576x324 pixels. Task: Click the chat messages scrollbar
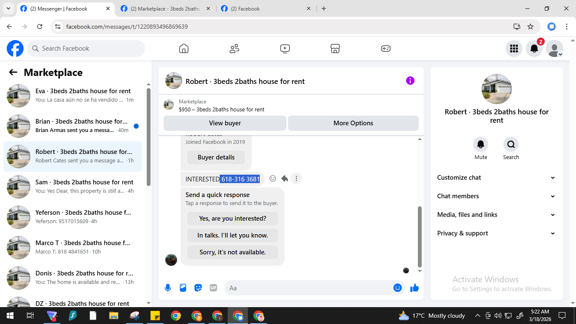[x=420, y=236]
